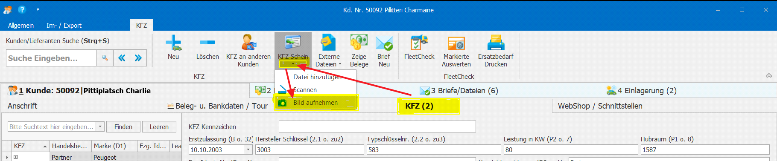Expand the Externe Dateien dropdown
The height and width of the screenshot is (161, 777).
340,64
